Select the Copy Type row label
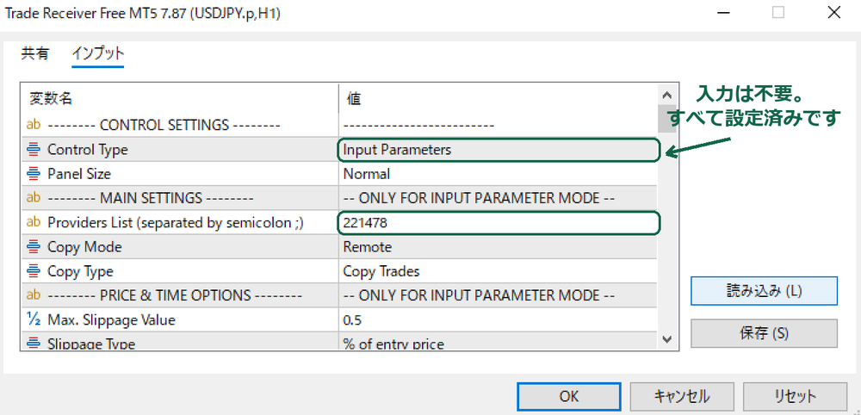The height and width of the screenshot is (415, 861). tap(80, 271)
